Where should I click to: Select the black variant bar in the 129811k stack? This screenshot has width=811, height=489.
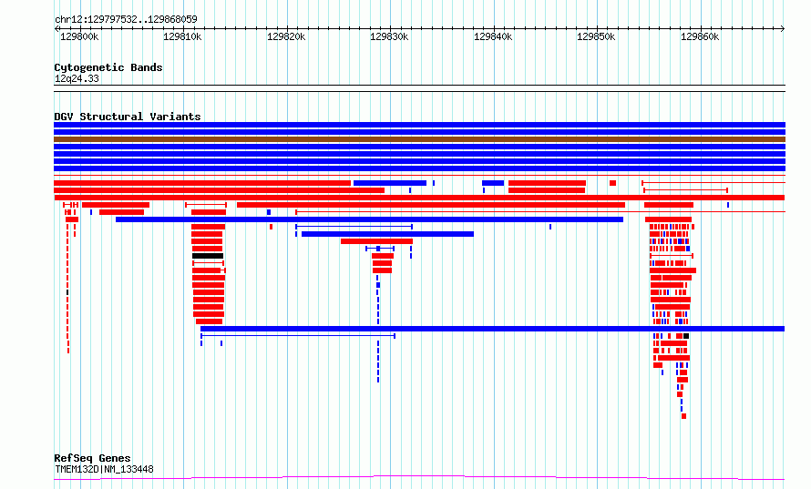click(208, 256)
